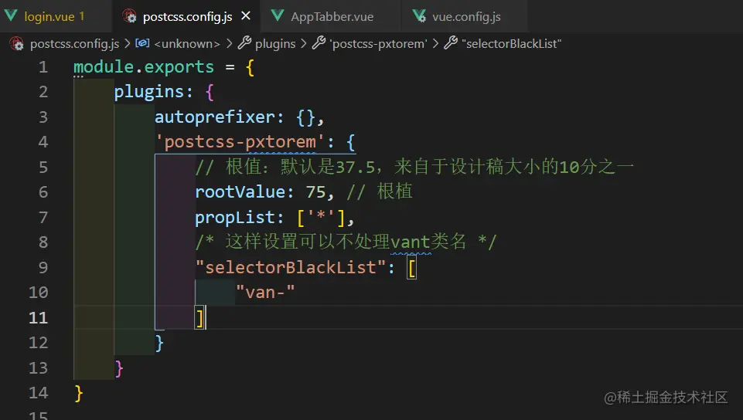Select plugins breadcrumb segment
This screenshot has height=420, width=743.
pyautogui.click(x=274, y=43)
